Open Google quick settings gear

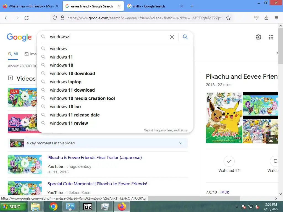pyautogui.click(x=258, y=37)
